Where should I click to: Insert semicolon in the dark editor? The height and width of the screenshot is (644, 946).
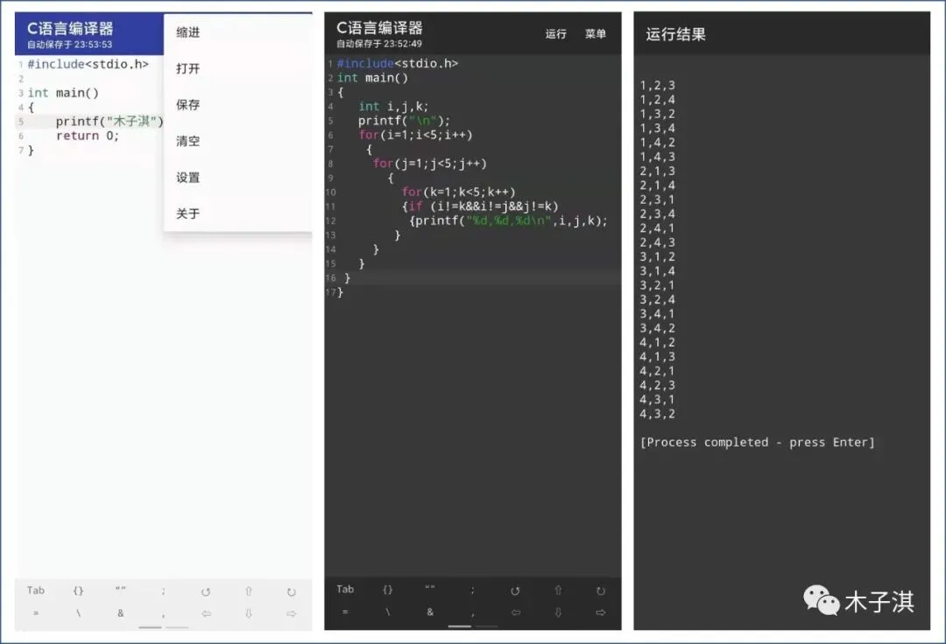tap(472, 591)
